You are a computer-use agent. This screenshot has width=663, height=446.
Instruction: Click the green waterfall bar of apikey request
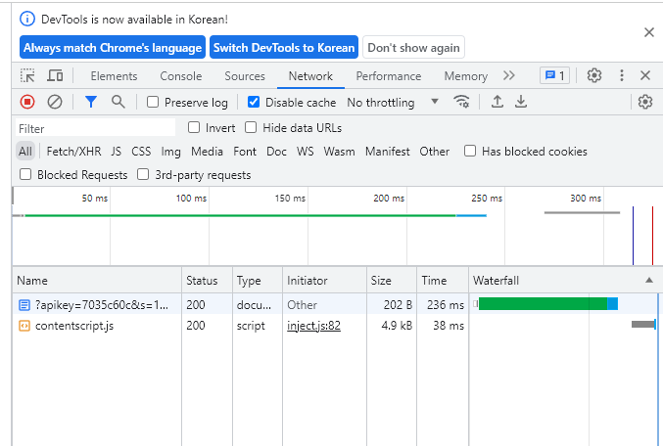coord(543,303)
